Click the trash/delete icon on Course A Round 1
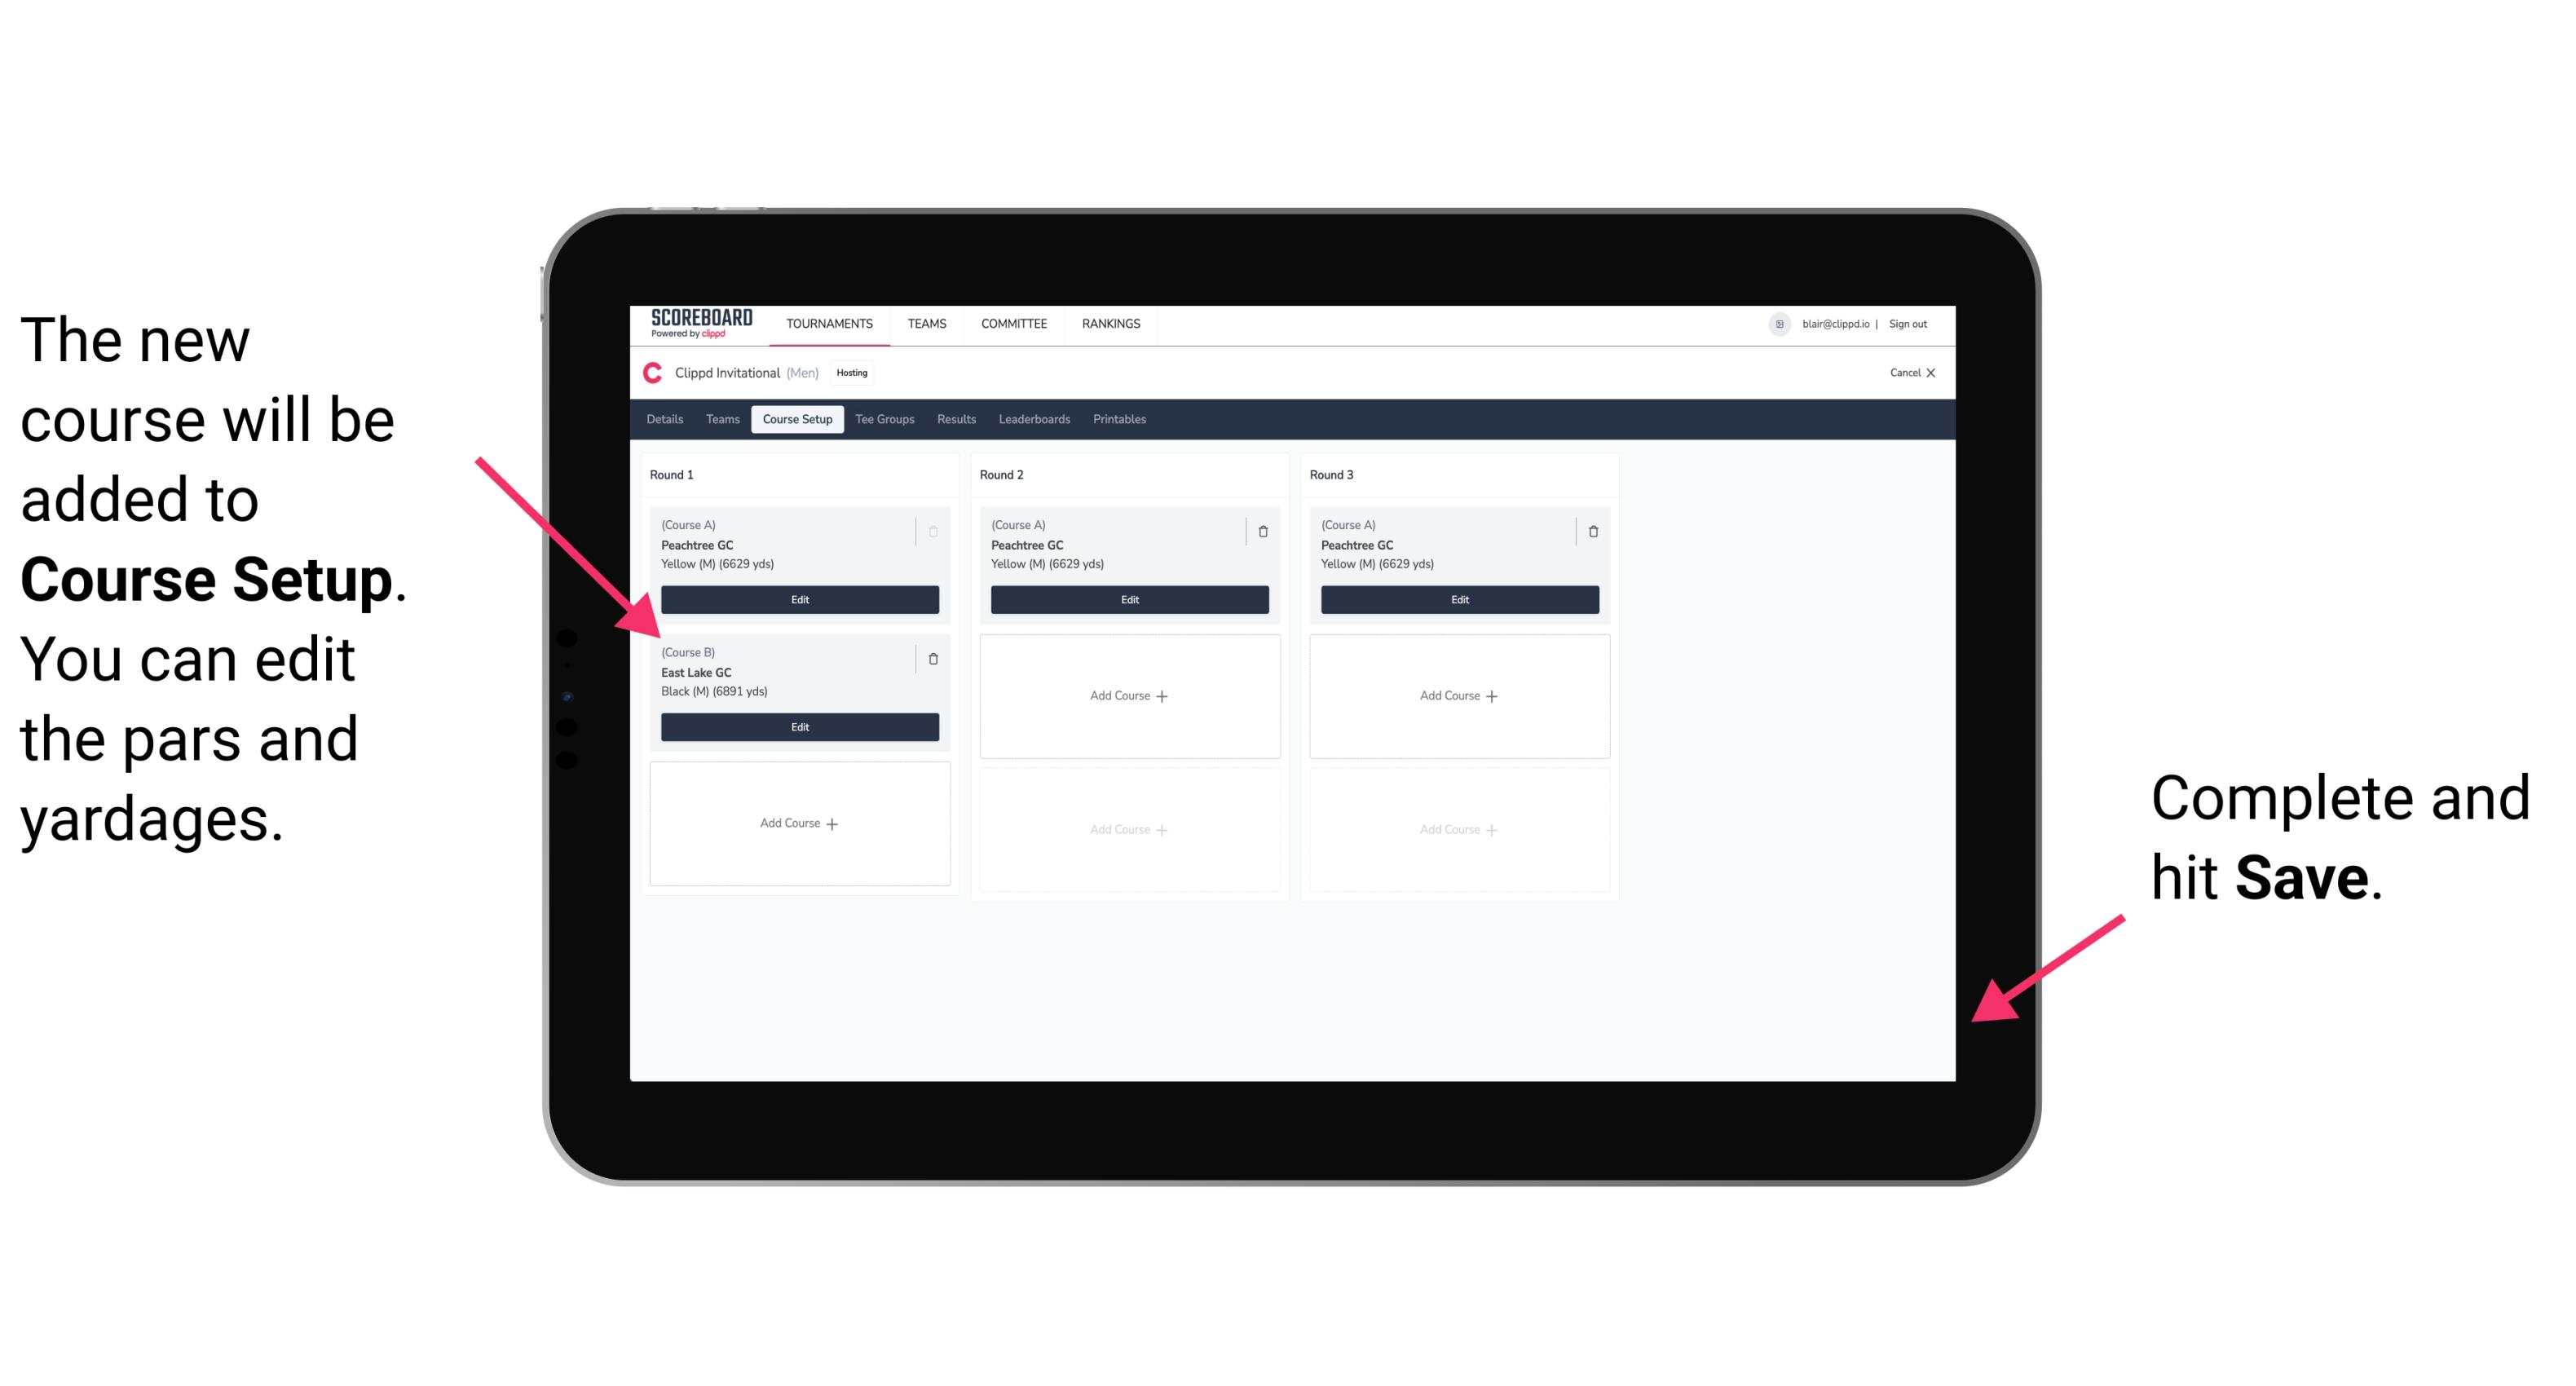 935,529
